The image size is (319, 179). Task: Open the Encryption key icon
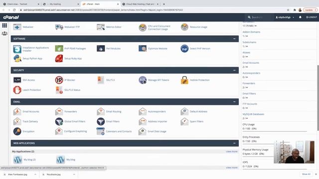[17, 131]
